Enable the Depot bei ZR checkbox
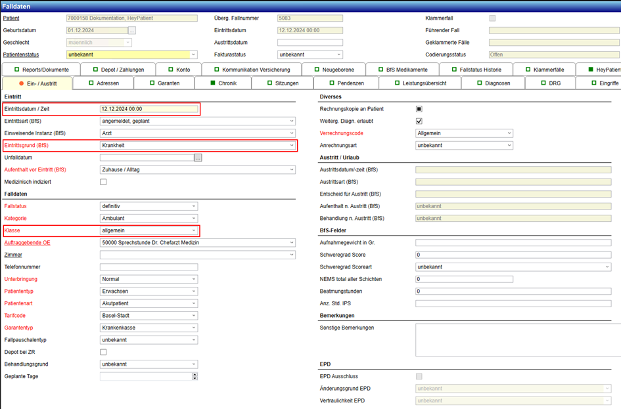 [x=103, y=352]
